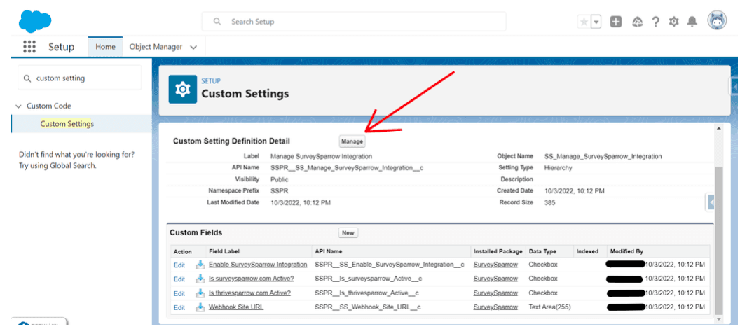Open the help question mark icon
Viewport: 740px width, 329px height.
[655, 22]
